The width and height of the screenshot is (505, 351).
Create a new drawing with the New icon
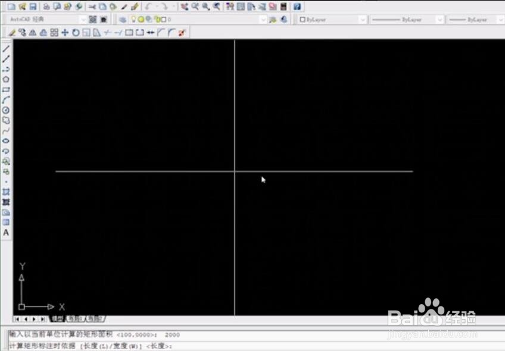point(11,7)
